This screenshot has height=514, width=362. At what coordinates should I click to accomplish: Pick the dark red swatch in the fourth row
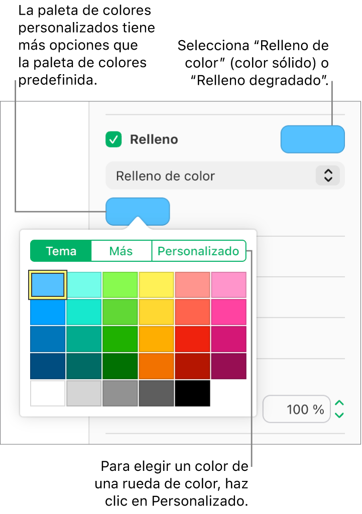click(x=192, y=366)
